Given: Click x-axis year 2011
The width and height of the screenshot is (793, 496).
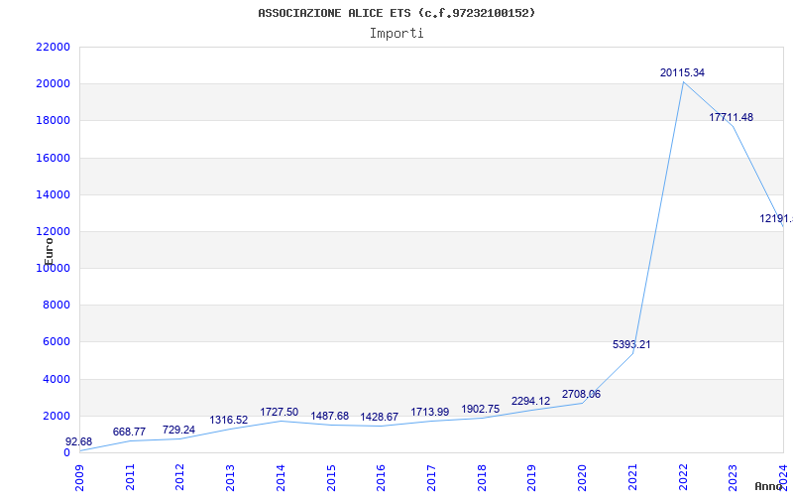Looking at the screenshot, I should pyautogui.click(x=130, y=478).
